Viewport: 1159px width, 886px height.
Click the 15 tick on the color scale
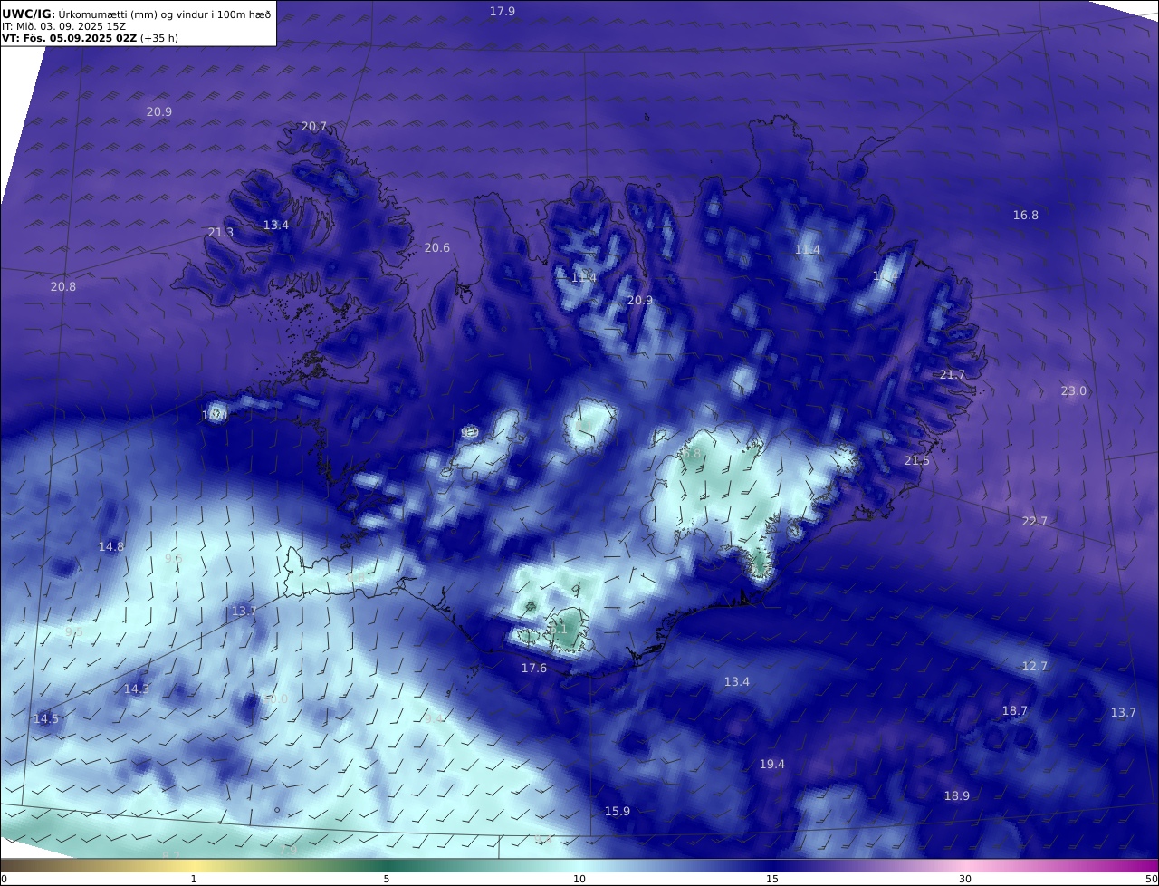click(x=772, y=879)
